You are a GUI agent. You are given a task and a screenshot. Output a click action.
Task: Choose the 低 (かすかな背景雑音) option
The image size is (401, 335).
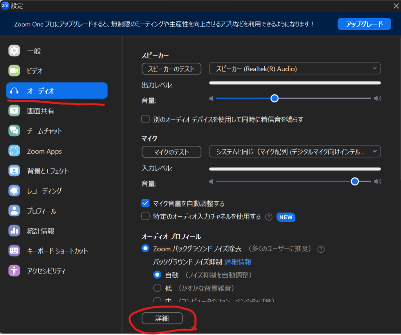(x=157, y=288)
